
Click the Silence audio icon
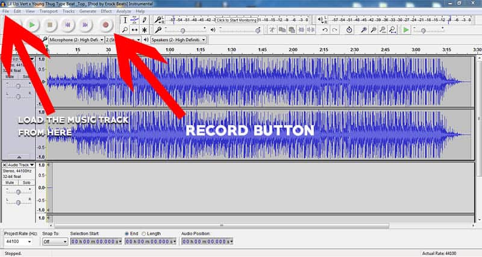pyautogui.click(x=311, y=29)
